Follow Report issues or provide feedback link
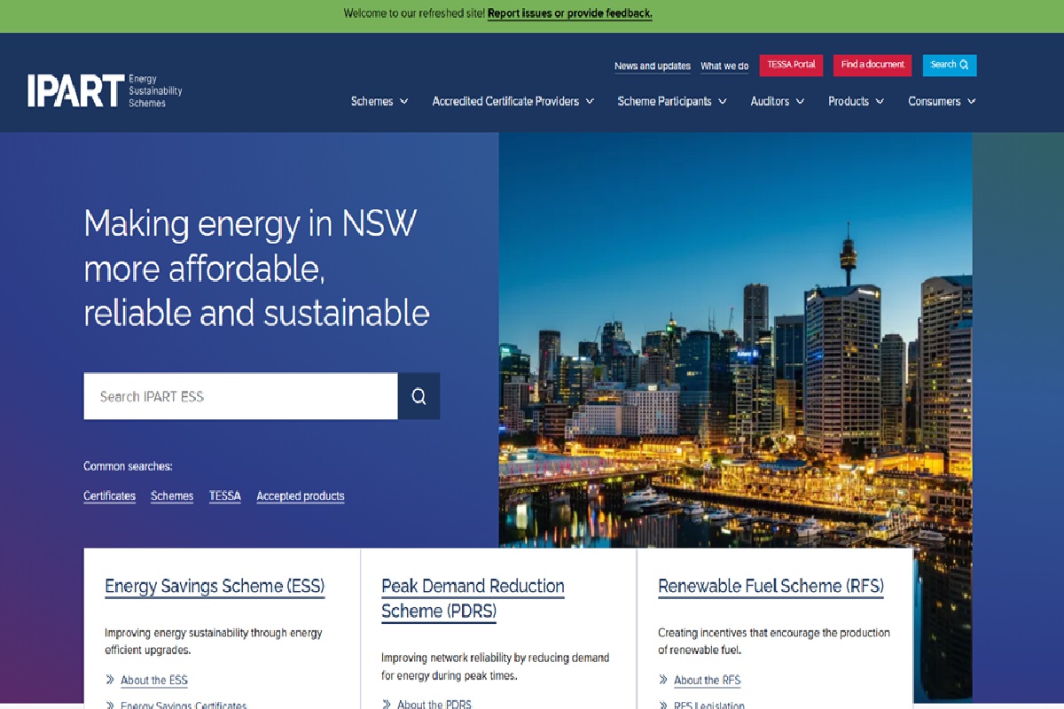1064x709 pixels. click(x=569, y=13)
